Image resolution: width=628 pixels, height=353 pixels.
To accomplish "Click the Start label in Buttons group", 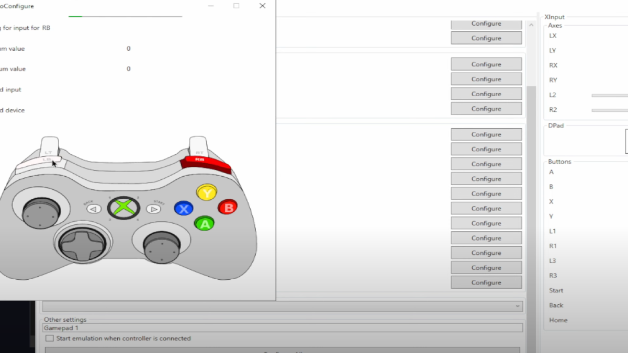I will tap(556, 290).
